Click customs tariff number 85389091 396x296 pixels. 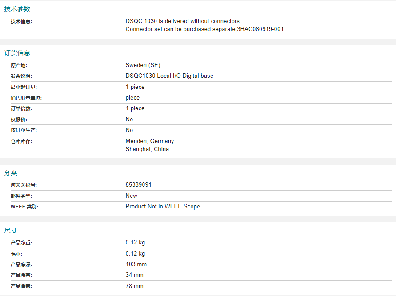(x=139, y=185)
